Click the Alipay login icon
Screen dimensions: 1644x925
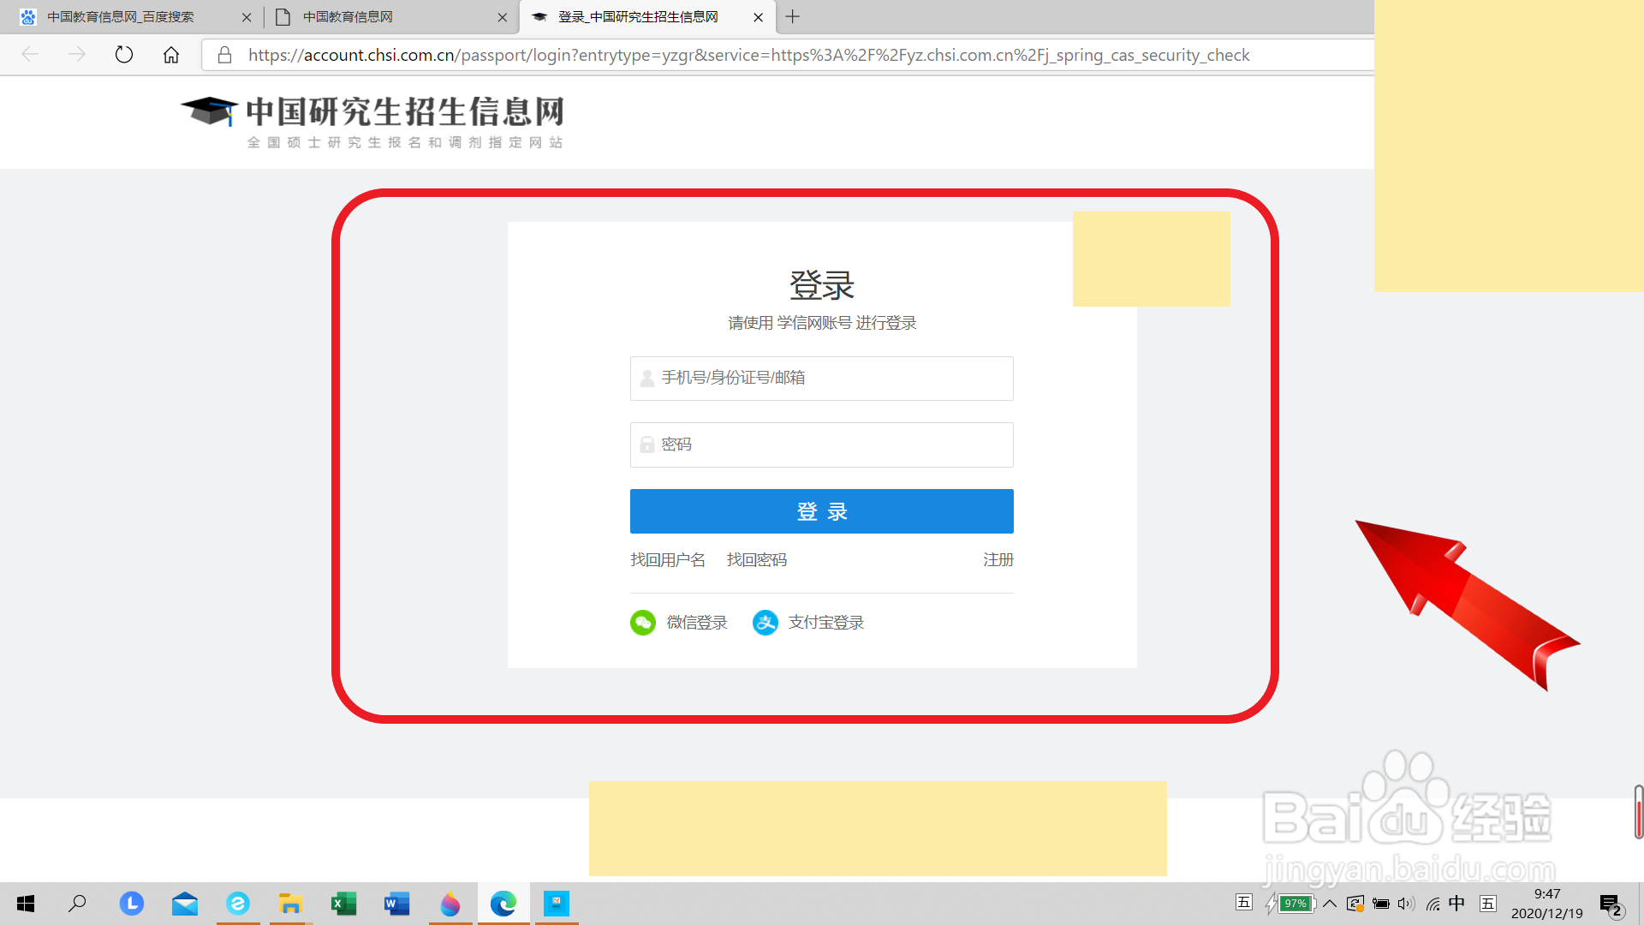pos(765,623)
